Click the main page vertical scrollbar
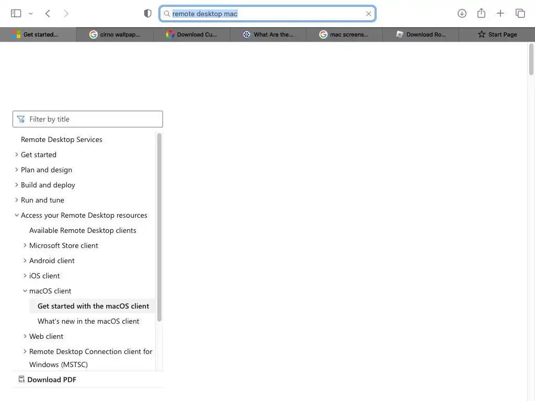 pyautogui.click(x=531, y=59)
